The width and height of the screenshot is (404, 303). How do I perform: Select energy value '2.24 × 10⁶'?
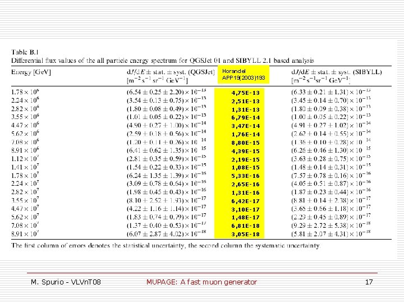coord(25,100)
